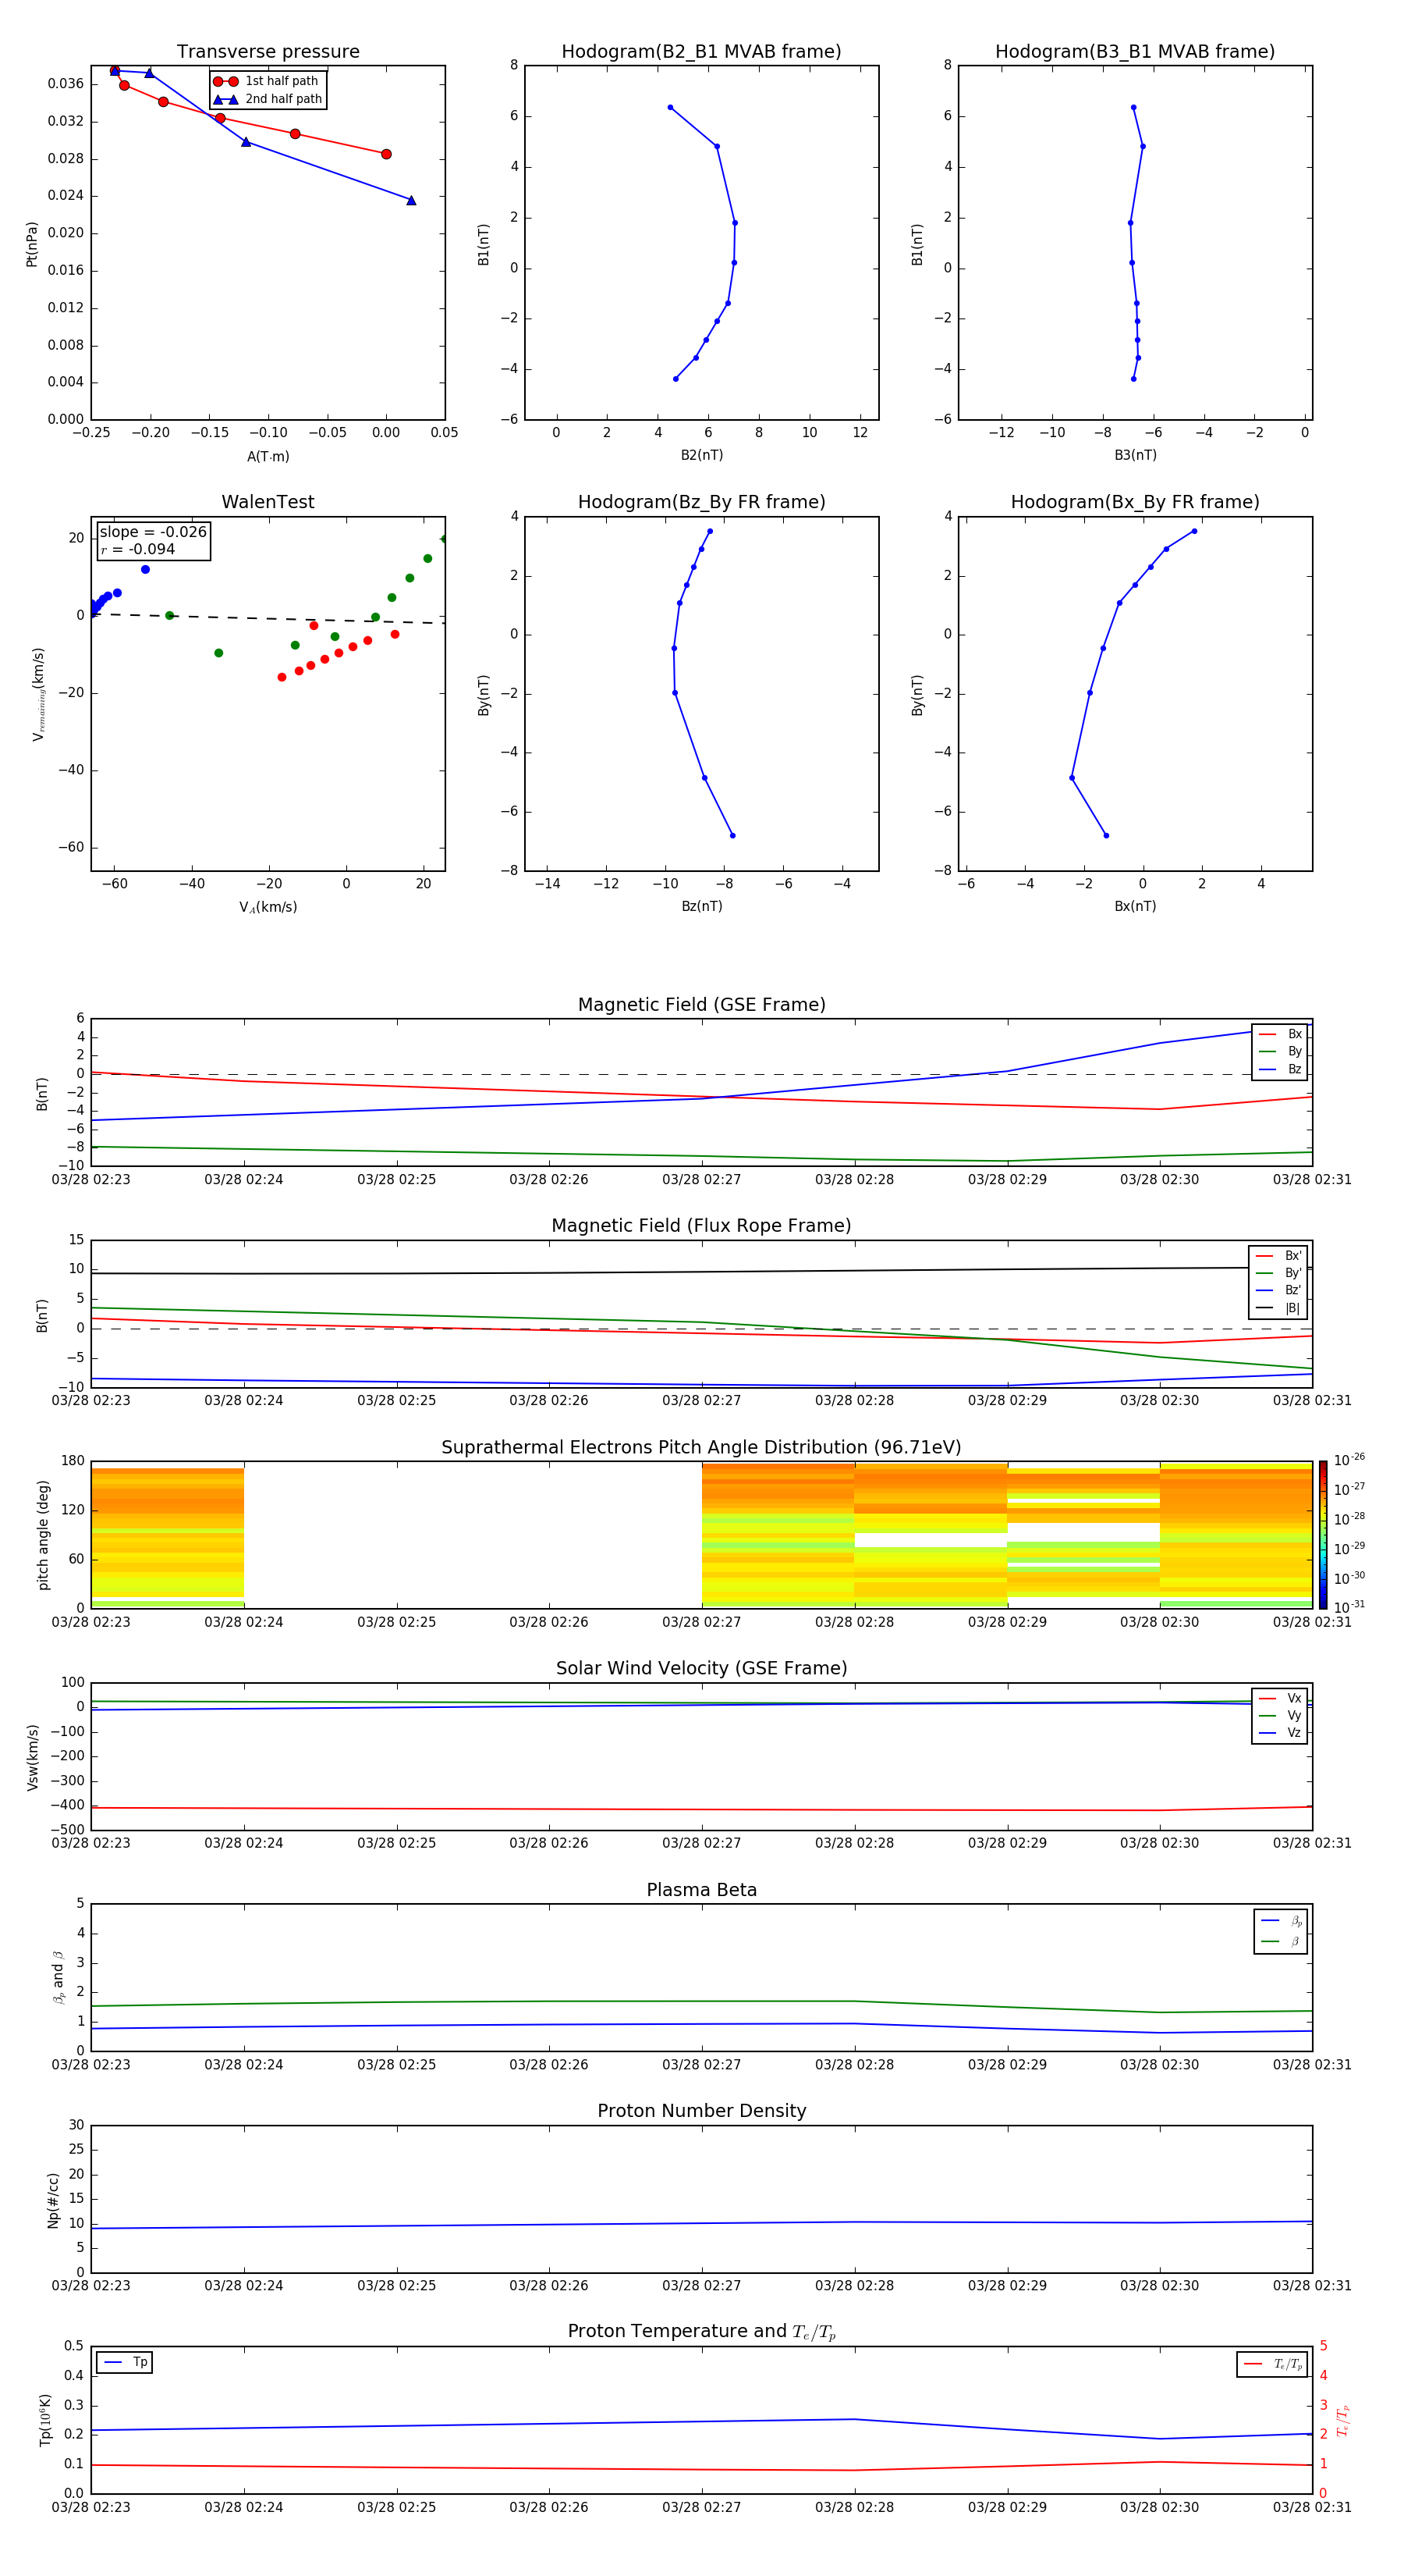Select the Bx' legend entry

tap(1278, 1256)
